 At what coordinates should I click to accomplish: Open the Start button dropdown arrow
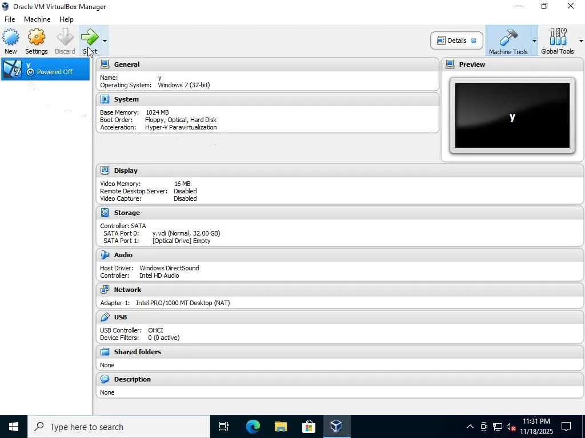point(105,40)
